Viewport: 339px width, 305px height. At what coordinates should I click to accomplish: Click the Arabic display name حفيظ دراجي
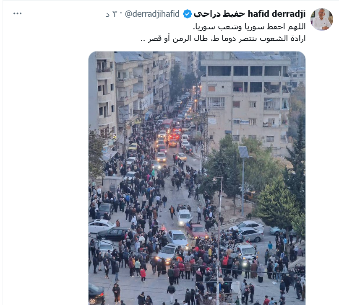tap(219, 14)
